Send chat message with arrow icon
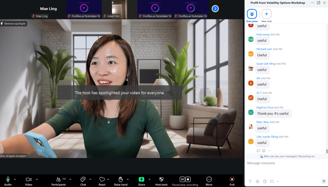Screen dimensions: 328x187 click(324, 181)
